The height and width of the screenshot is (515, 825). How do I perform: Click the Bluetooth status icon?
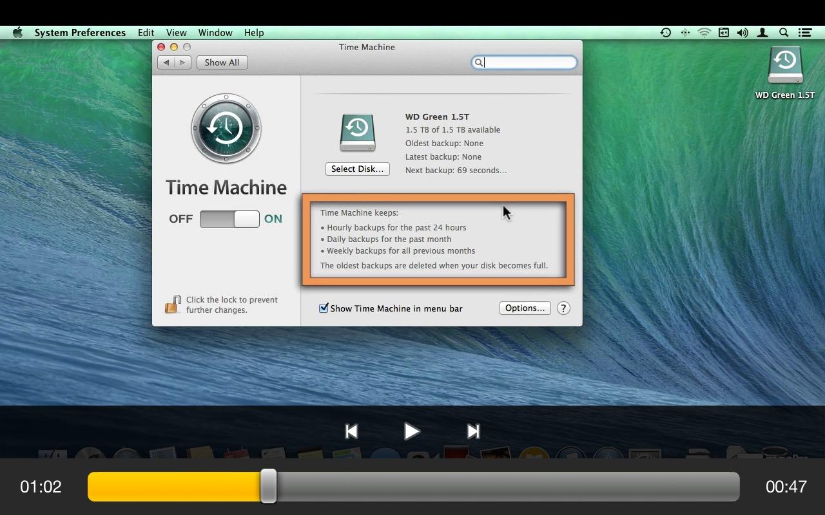[x=685, y=33]
